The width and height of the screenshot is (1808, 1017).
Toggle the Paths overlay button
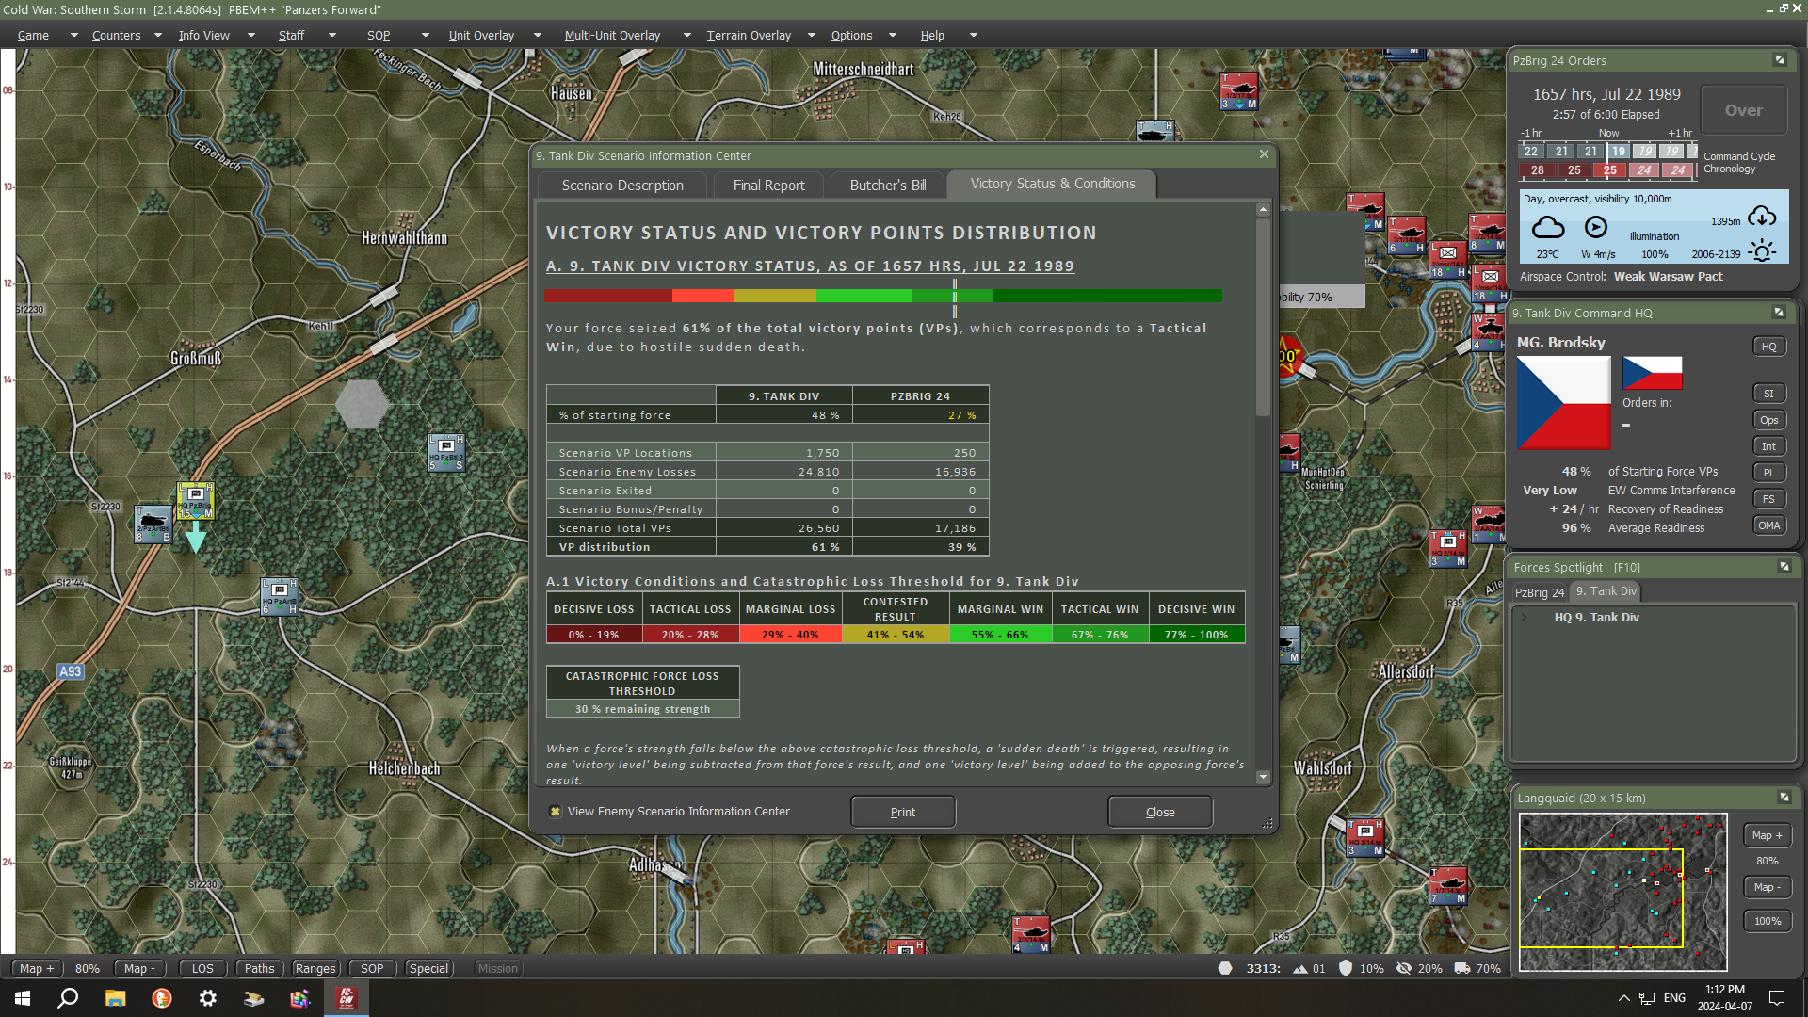(x=259, y=968)
